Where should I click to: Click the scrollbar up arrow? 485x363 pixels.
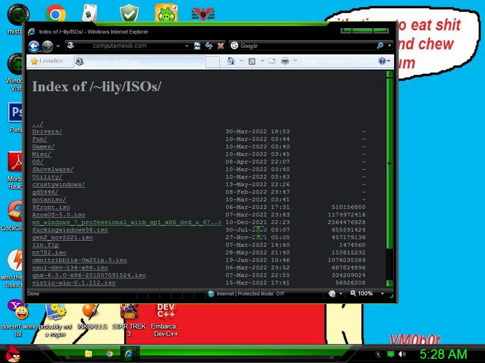[x=389, y=74]
